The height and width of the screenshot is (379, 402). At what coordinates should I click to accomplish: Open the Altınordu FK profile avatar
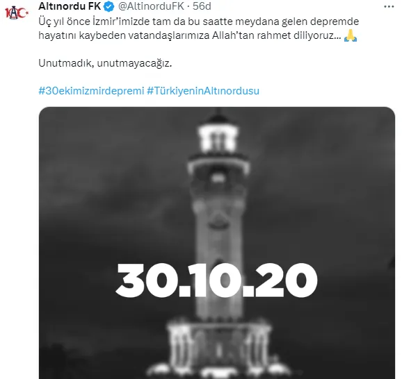[17, 12]
